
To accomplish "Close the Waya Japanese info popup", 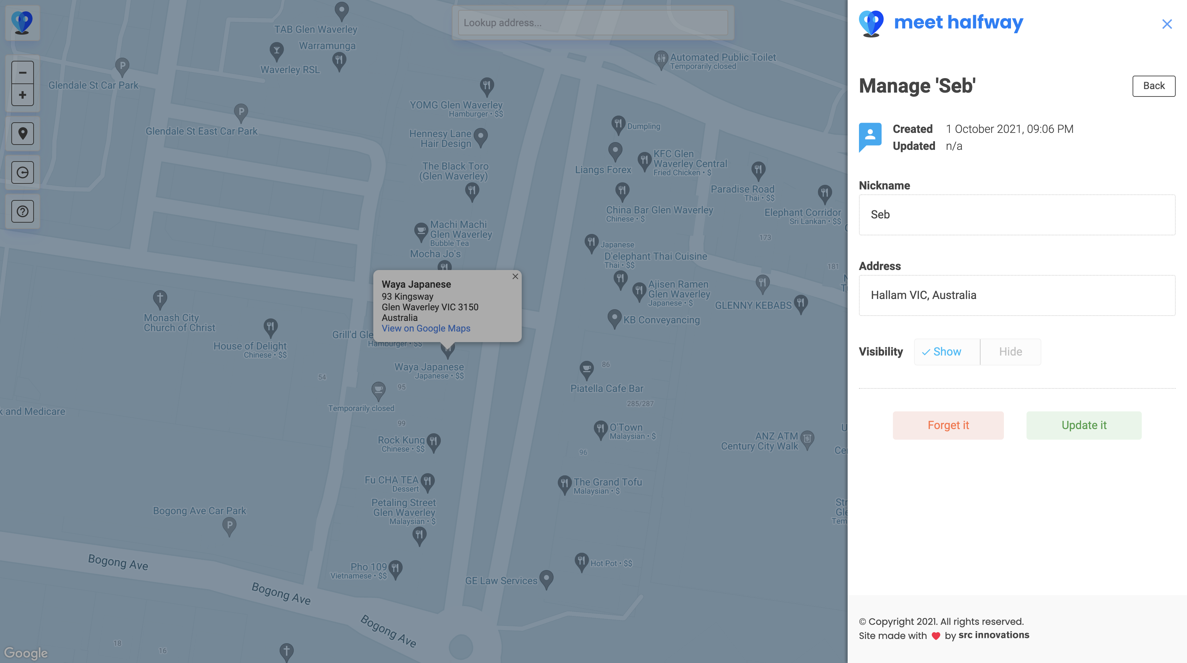I will (515, 276).
